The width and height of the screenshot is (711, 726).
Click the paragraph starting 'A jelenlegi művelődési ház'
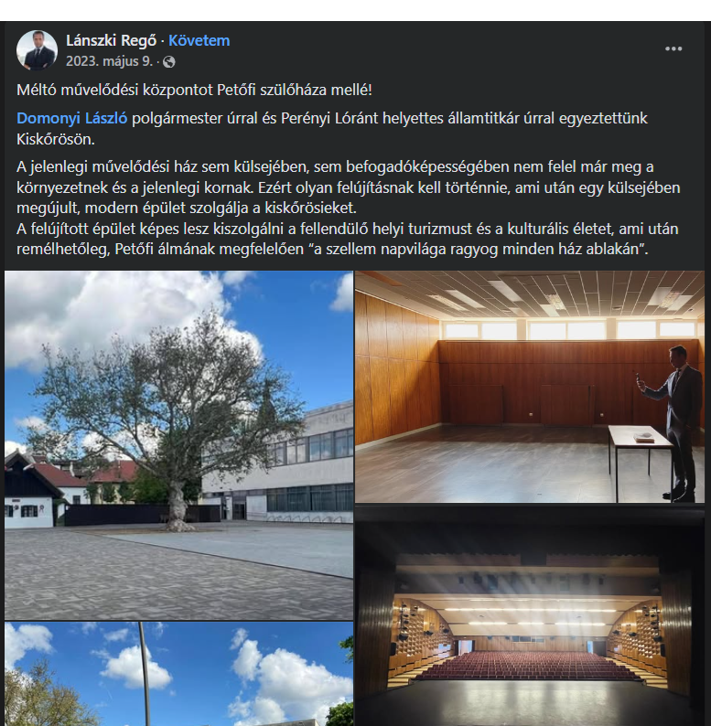[x=348, y=187]
